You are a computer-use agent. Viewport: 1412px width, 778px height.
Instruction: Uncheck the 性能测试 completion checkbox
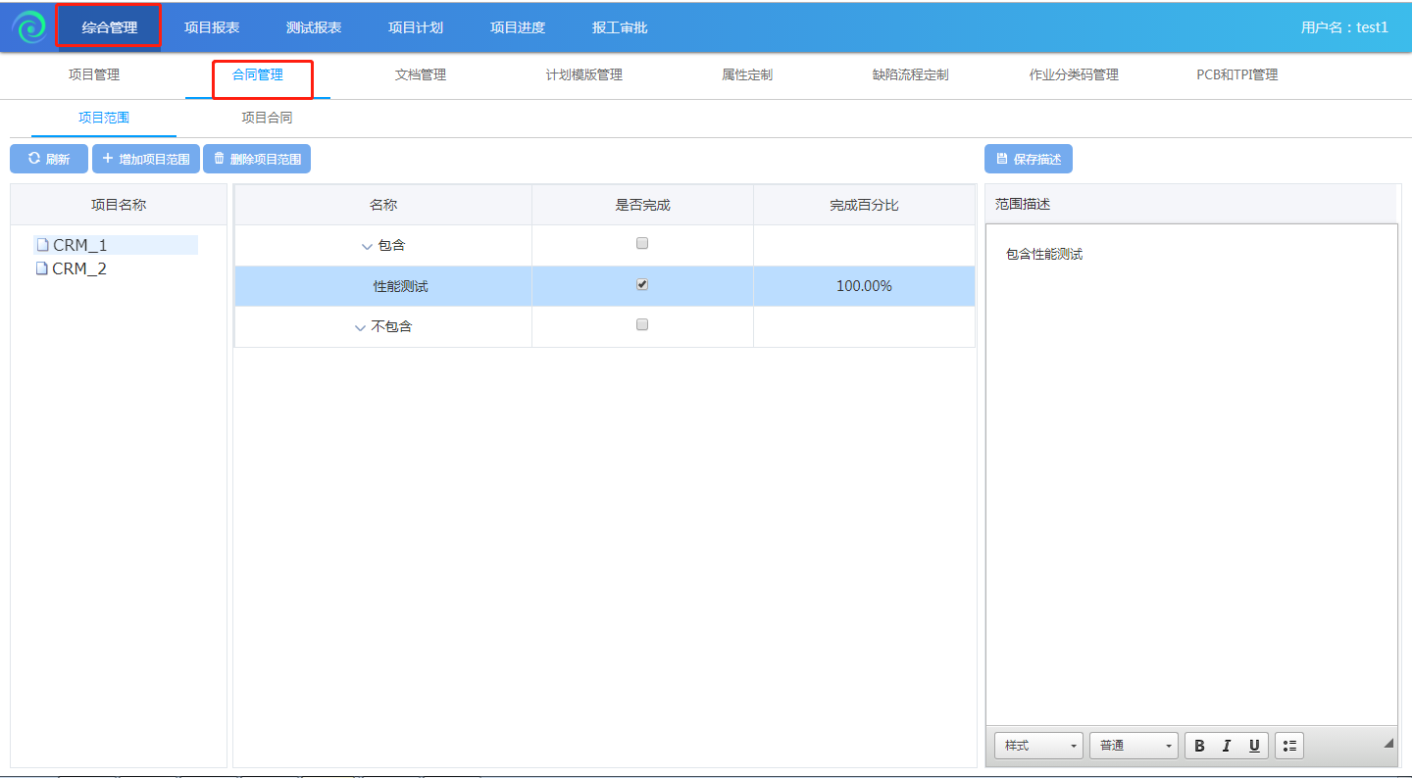642,284
